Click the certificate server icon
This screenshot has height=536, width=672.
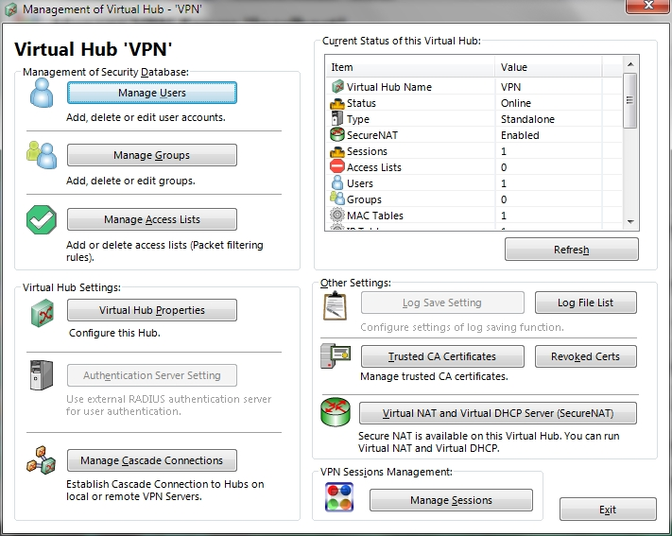336,355
